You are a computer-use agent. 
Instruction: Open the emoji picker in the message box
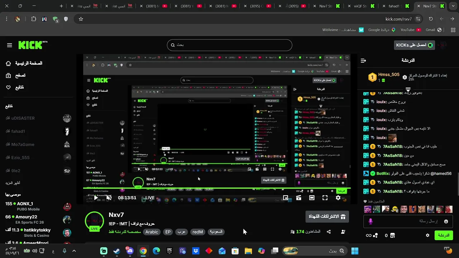[x=446, y=221]
